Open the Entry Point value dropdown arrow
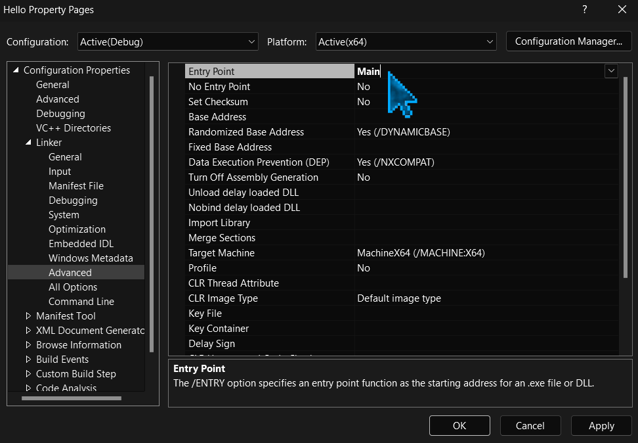The image size is (638, 443). [x=610, y=71]
